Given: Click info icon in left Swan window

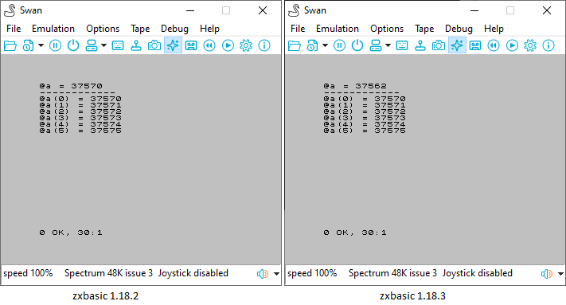Looking at the screenshot, I should pyautogui.click(x=264, y=45).
